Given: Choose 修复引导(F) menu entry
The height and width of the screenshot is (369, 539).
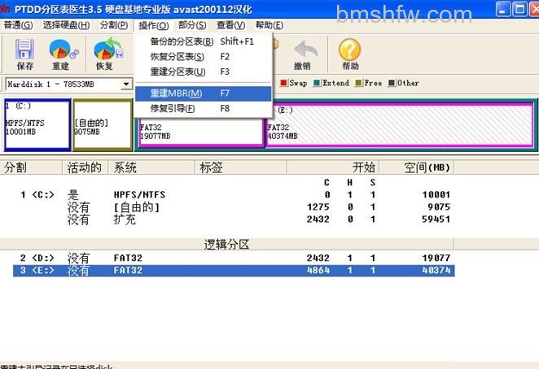Looking at the screenshot, I should [204, 108].
